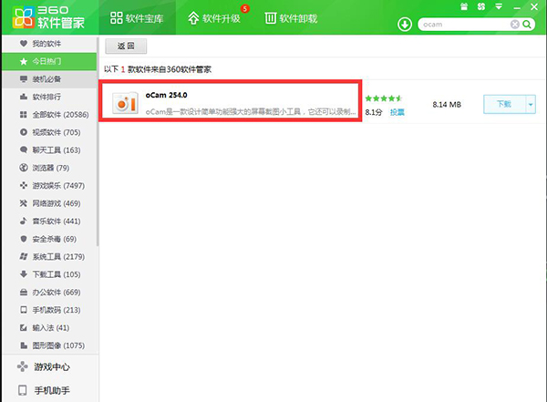Screen dimensions: 547x402
Task: Click the 返回 back button
Action: [126, 46]
